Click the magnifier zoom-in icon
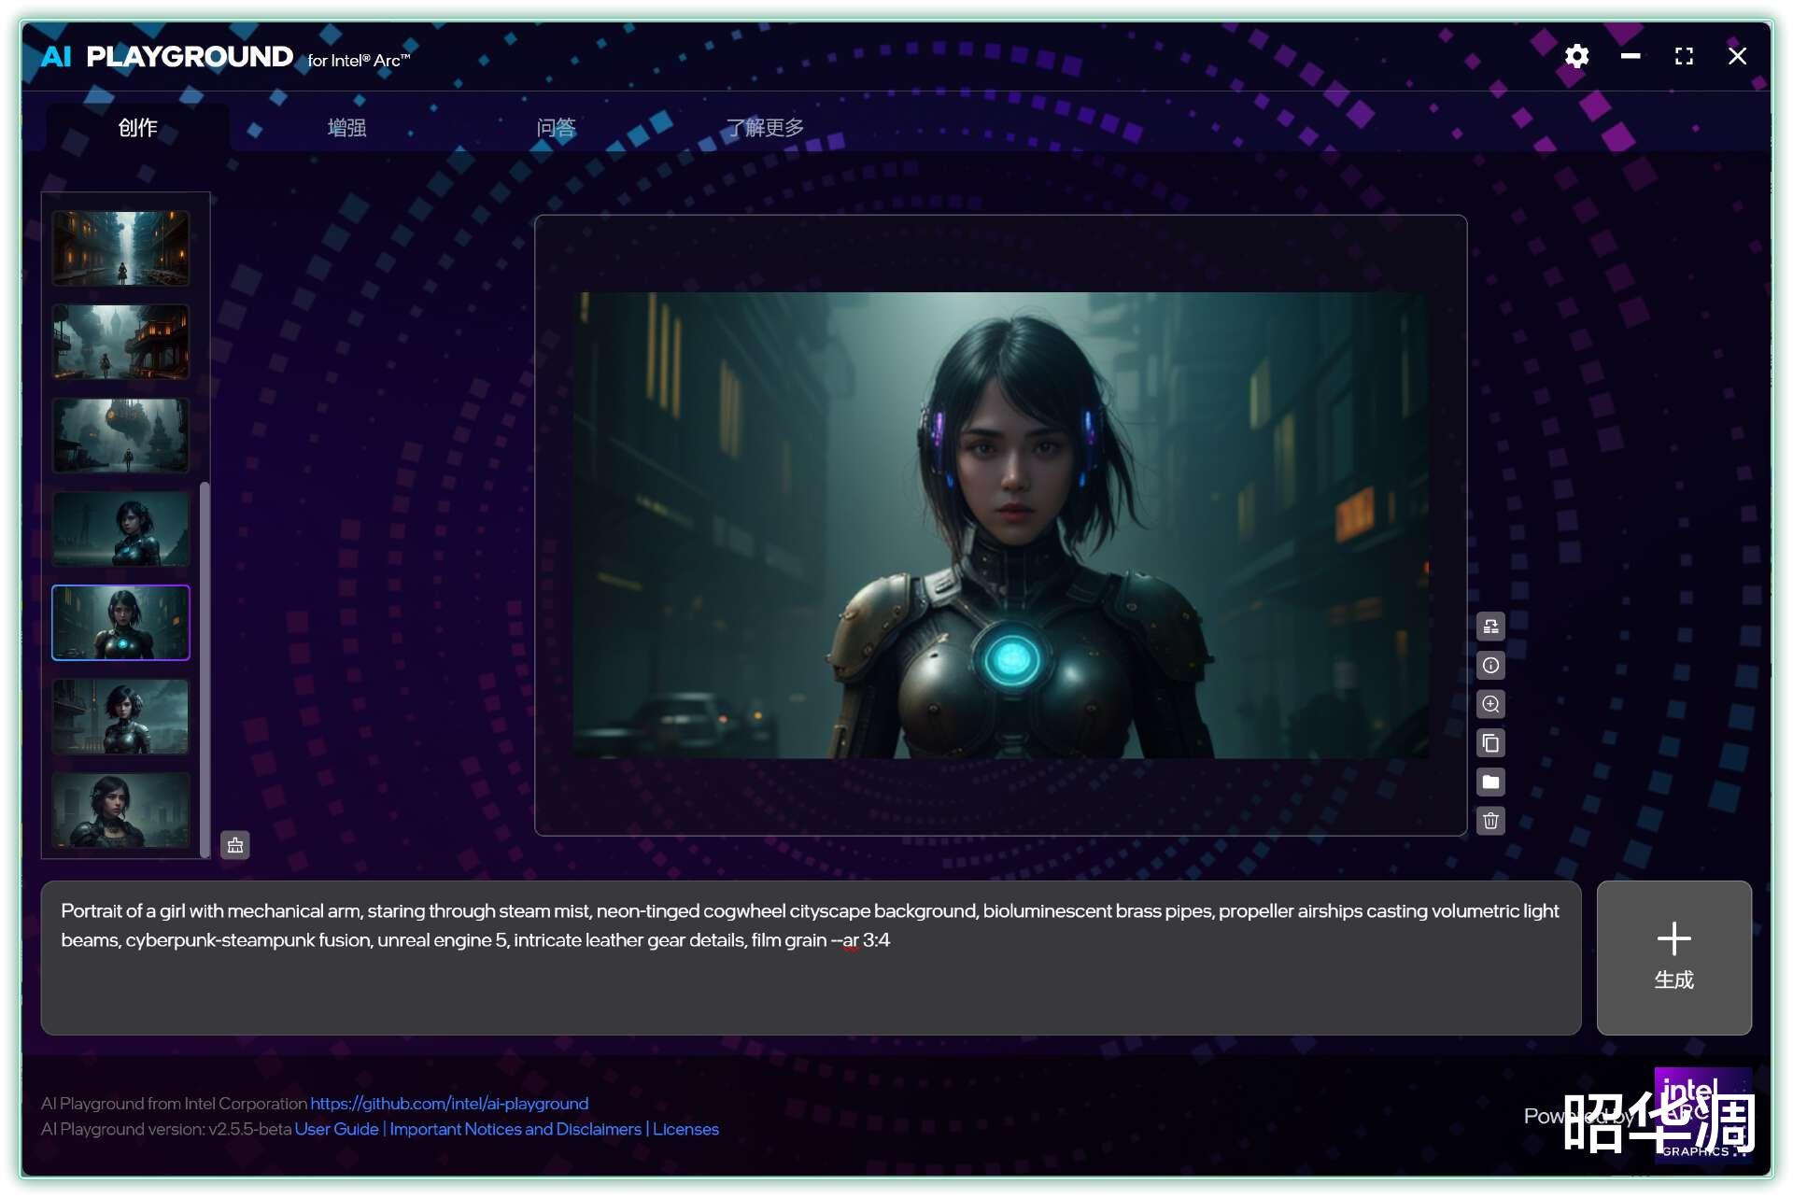The image size is (1793, 1198). tap(1490, 704)
